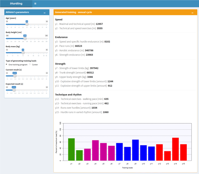The image size is (199, 174).
Task: Click the Endurance section heading
Action: [x=61, y=37]
